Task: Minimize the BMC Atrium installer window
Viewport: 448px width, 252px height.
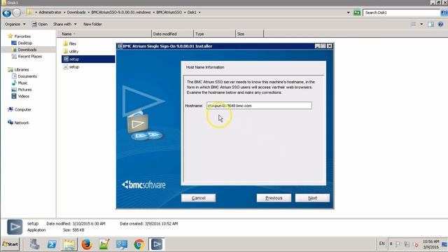Action: [317, 46]
